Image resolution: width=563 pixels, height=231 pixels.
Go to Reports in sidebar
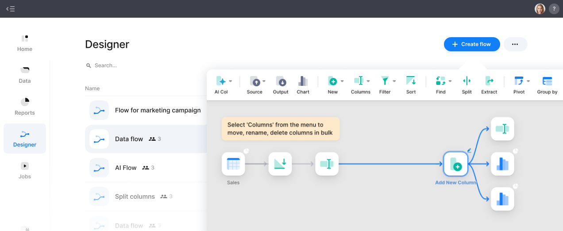point(25,107)
